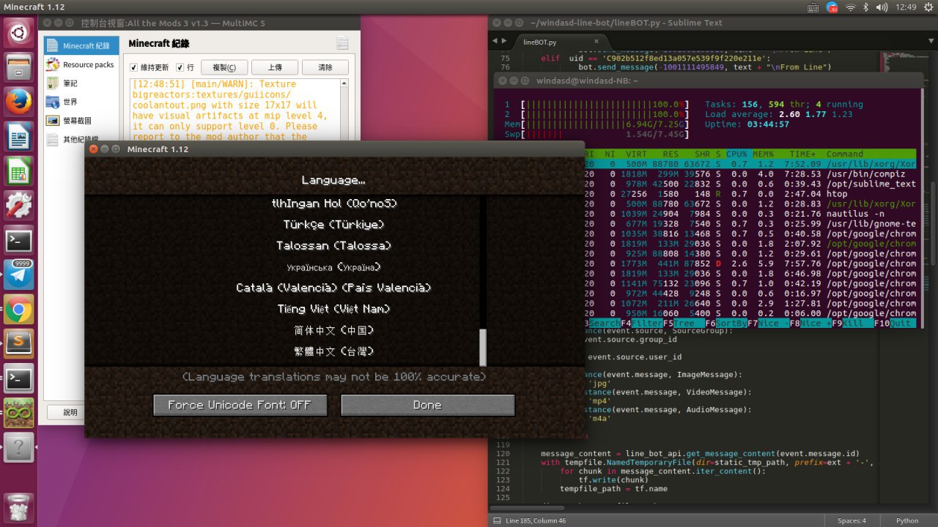The width and height of the screenshot is (938, 527).
Task: Open System Settings wrench icon
Action: [x=18, y=206]
